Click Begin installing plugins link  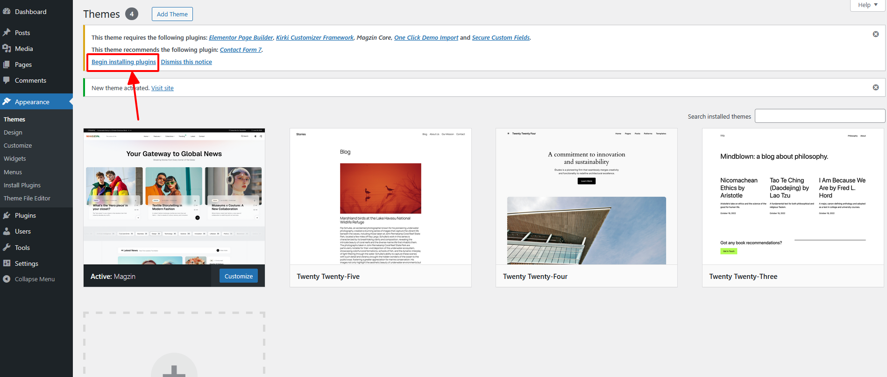tap(124, 62)
